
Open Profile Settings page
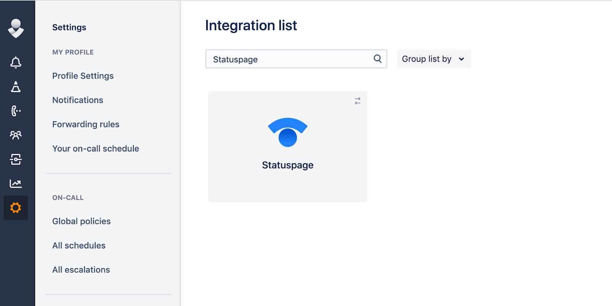83,76
